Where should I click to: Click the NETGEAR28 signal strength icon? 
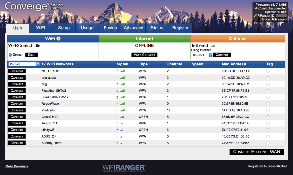point(122,71)
